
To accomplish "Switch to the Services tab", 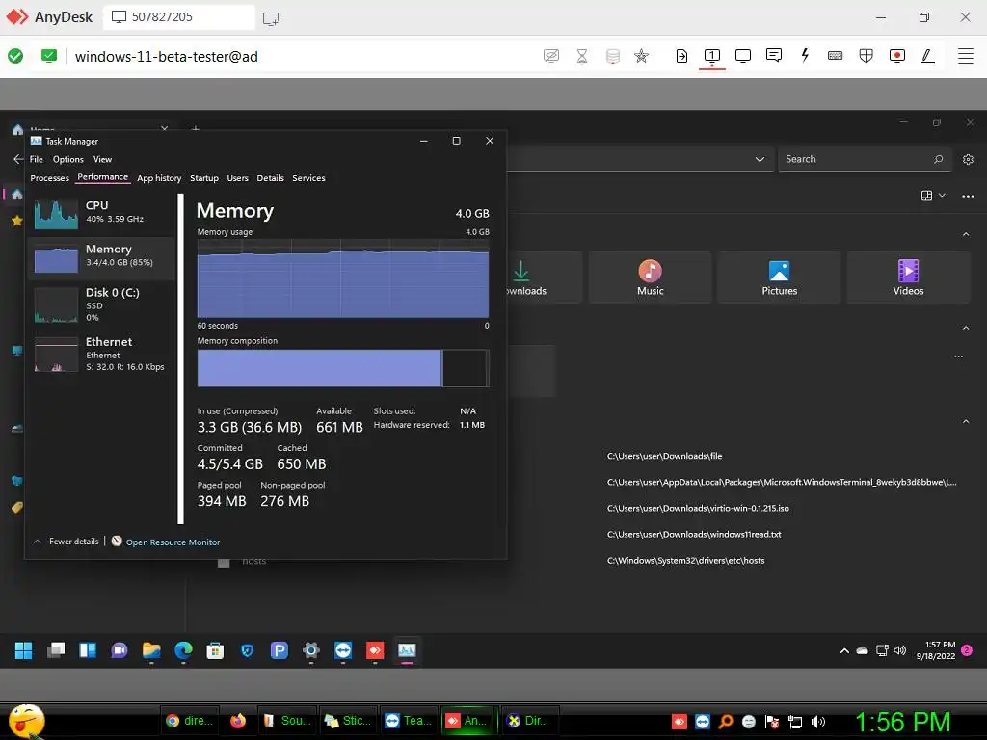I will coord(309,178).
